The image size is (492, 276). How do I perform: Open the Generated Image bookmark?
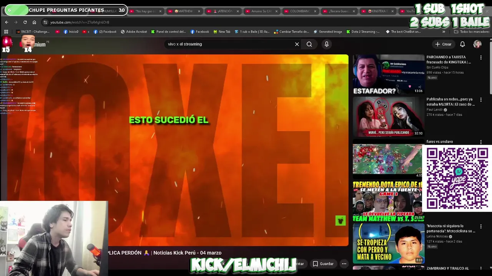click(x=327, y=32)
